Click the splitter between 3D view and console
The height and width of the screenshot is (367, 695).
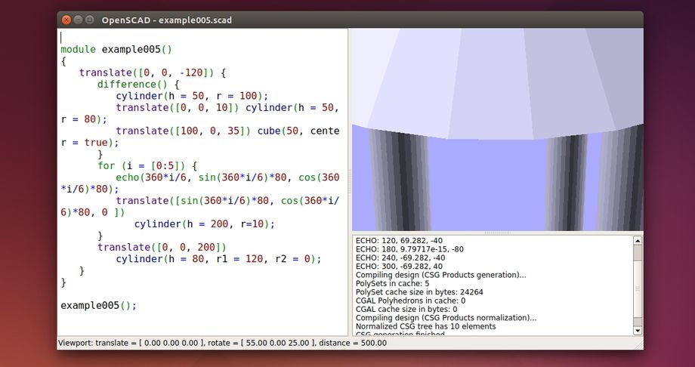point(497,233)
